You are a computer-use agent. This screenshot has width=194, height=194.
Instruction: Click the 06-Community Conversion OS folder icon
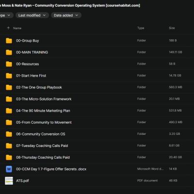9,134
